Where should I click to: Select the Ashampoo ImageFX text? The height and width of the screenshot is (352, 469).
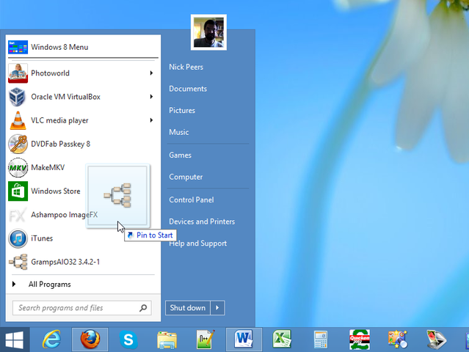click(x=65, y=215)
